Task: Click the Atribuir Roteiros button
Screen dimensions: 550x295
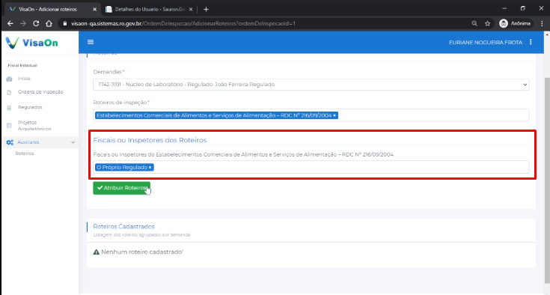Action: point(122,188)
